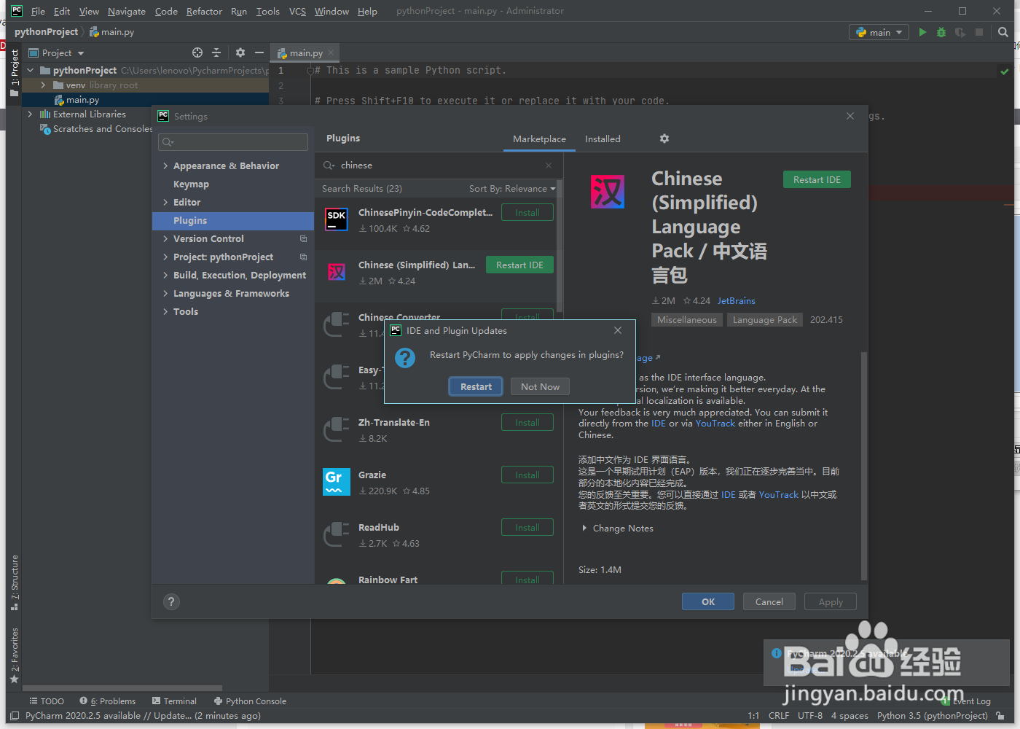Click the JetBrains vendor link
The width and height of the screenshot is (1020, 729).
(x=737, y=300)
